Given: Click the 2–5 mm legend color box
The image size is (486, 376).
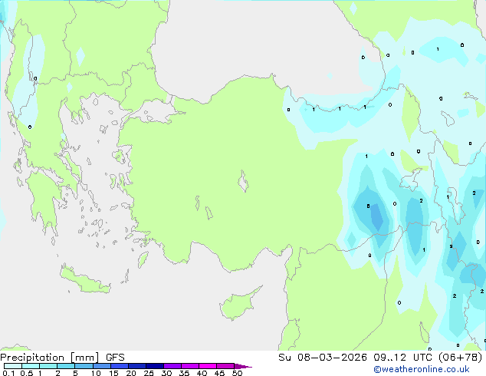Looking at the screenshot, I should click(66, 366).
